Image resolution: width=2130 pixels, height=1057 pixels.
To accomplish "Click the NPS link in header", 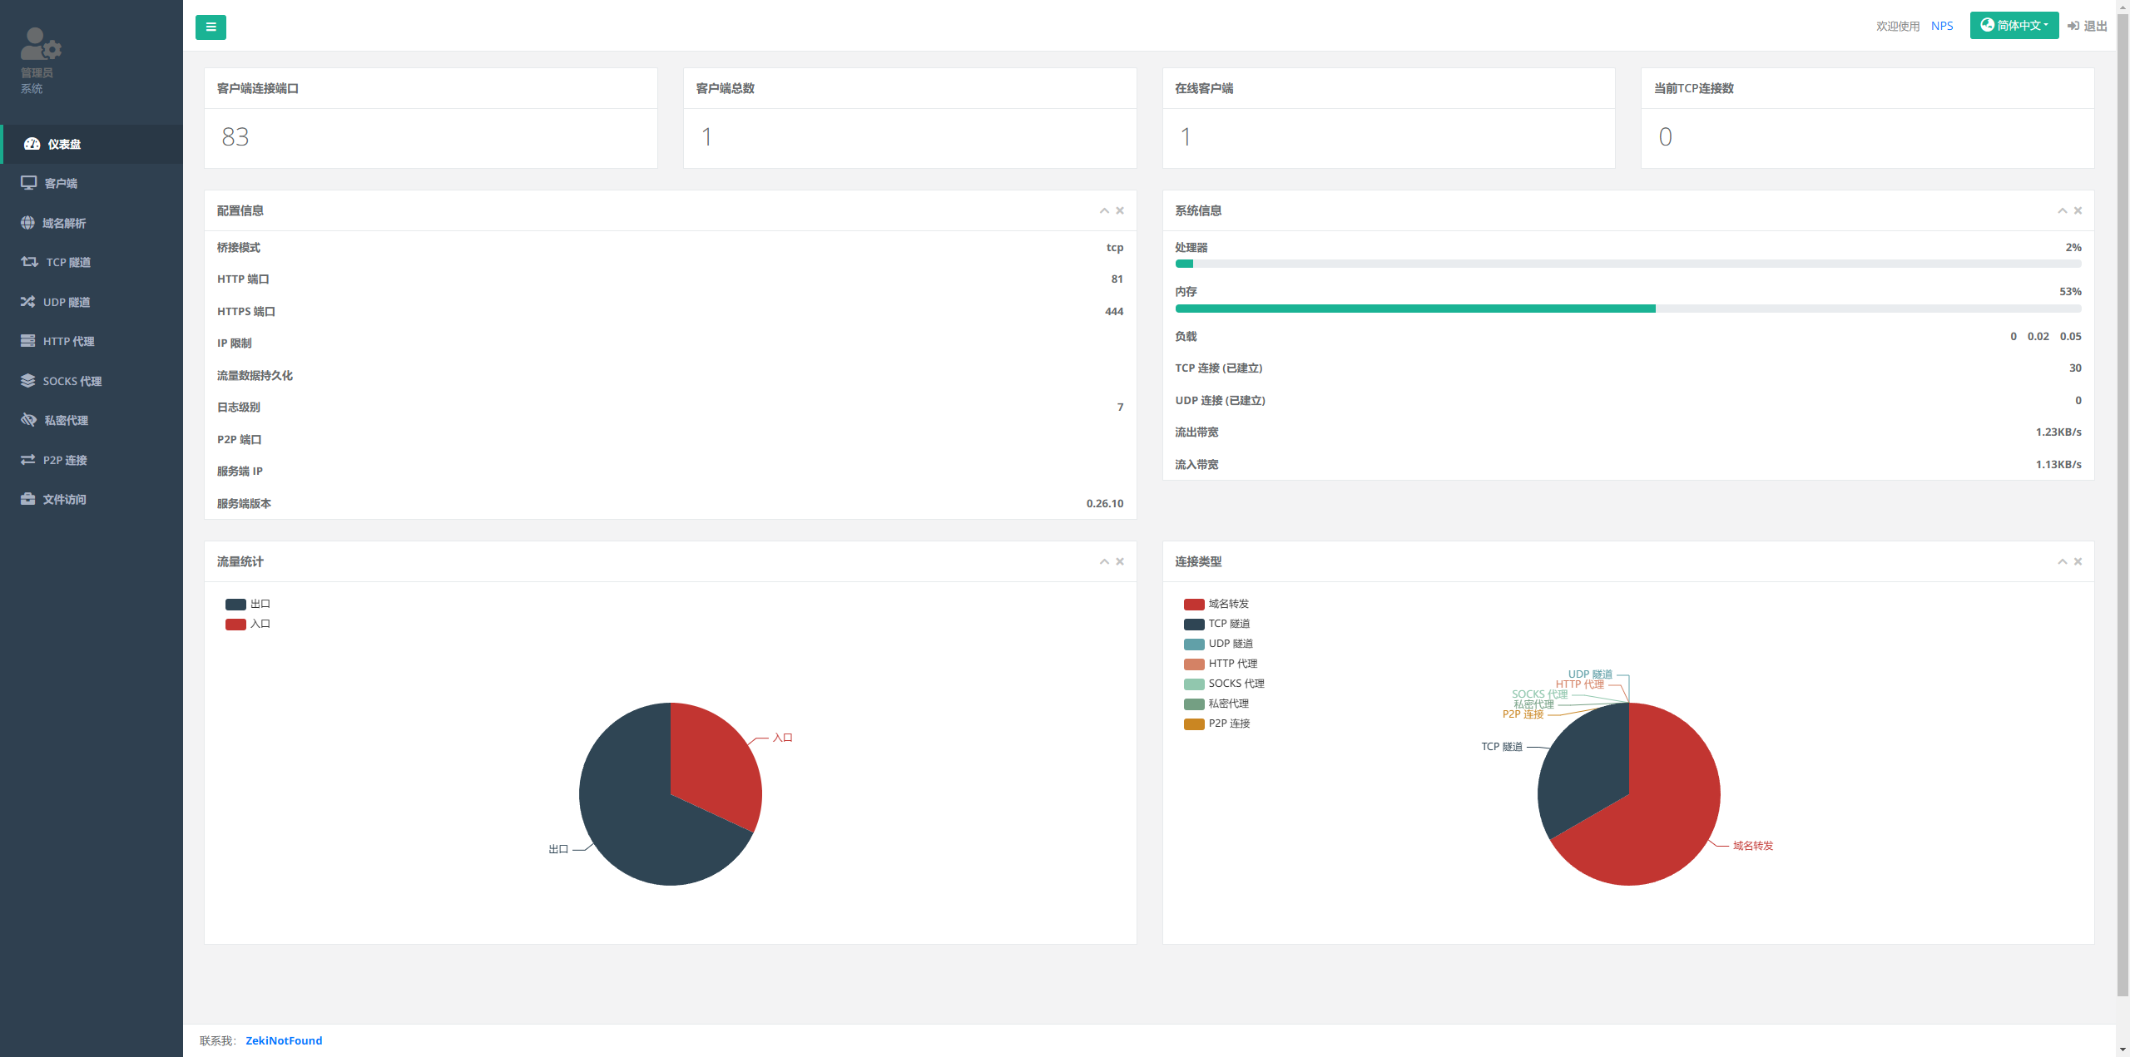I will [x=1942, y=26].
